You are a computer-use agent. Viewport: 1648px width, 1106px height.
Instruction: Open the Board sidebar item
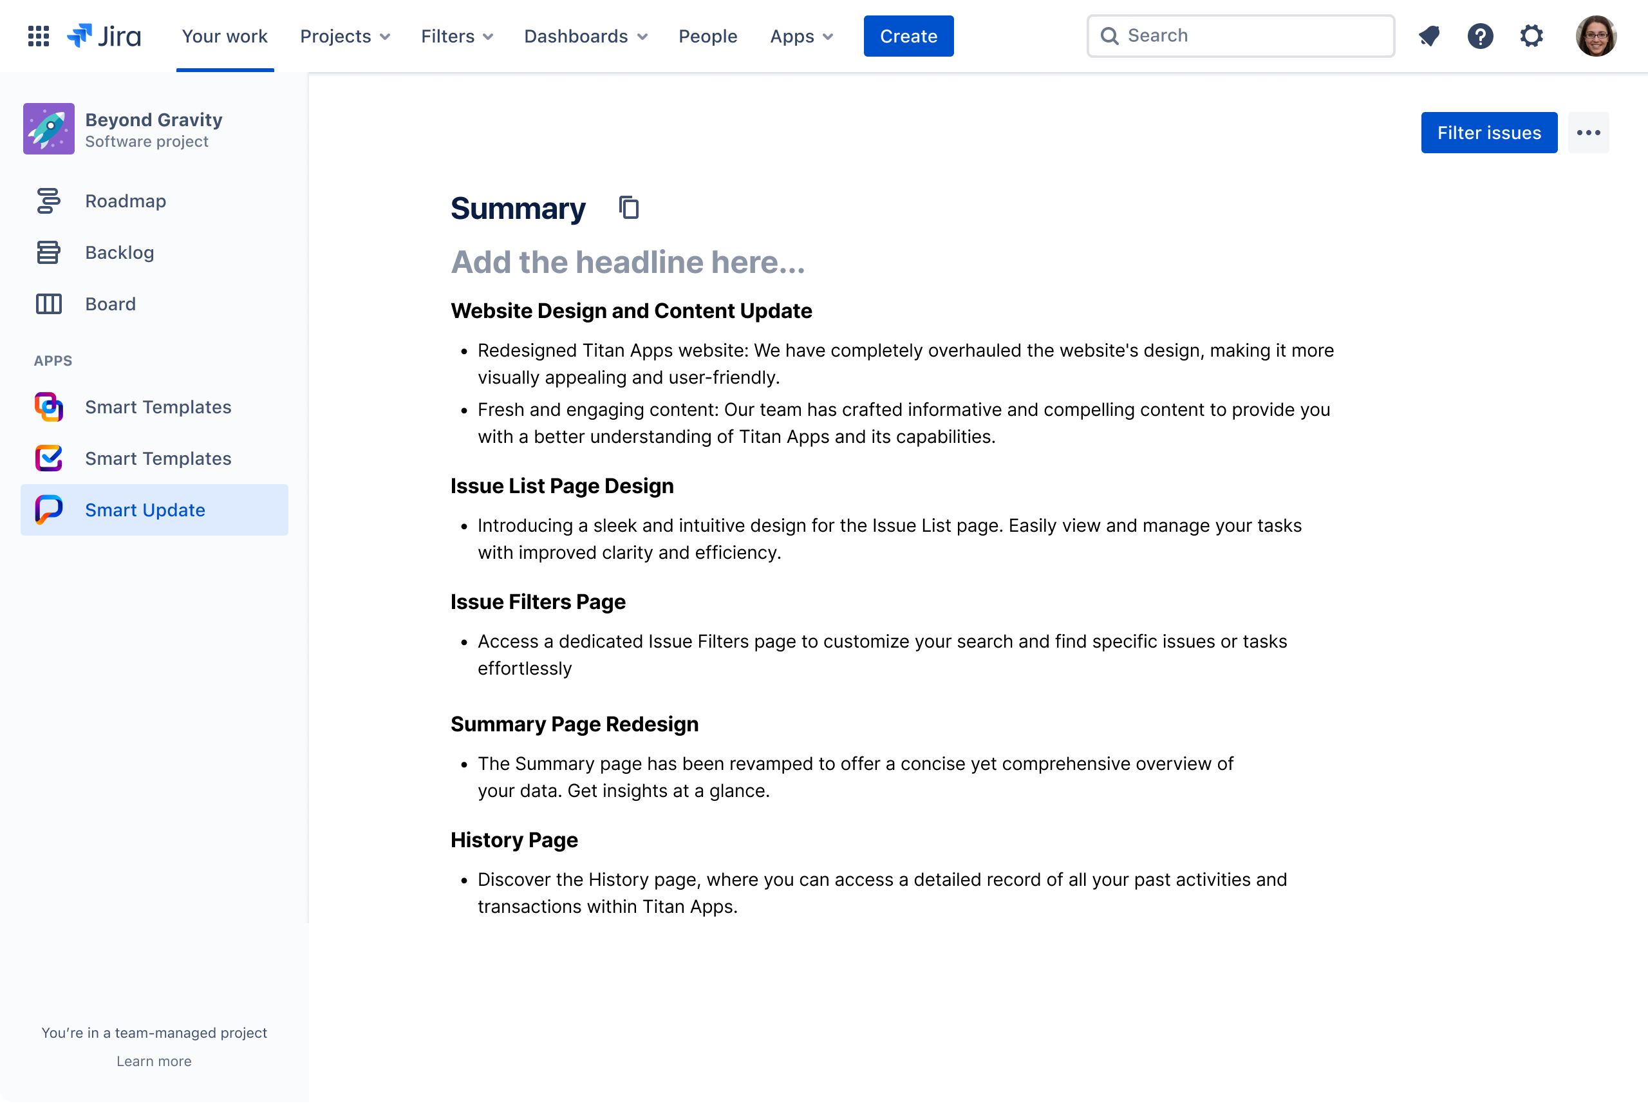pos(110,304)
